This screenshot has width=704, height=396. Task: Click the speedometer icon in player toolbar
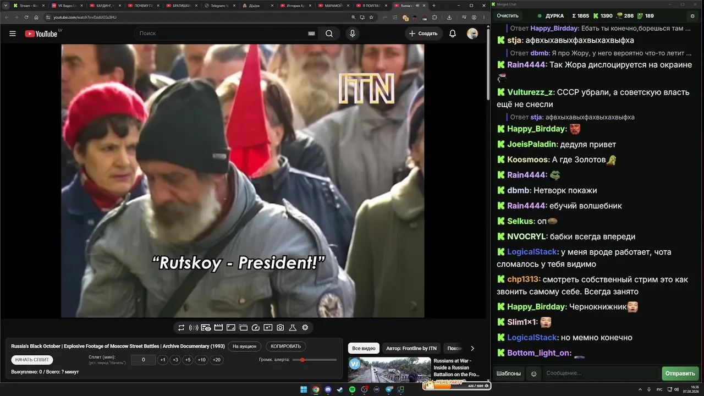coord(255,328)
